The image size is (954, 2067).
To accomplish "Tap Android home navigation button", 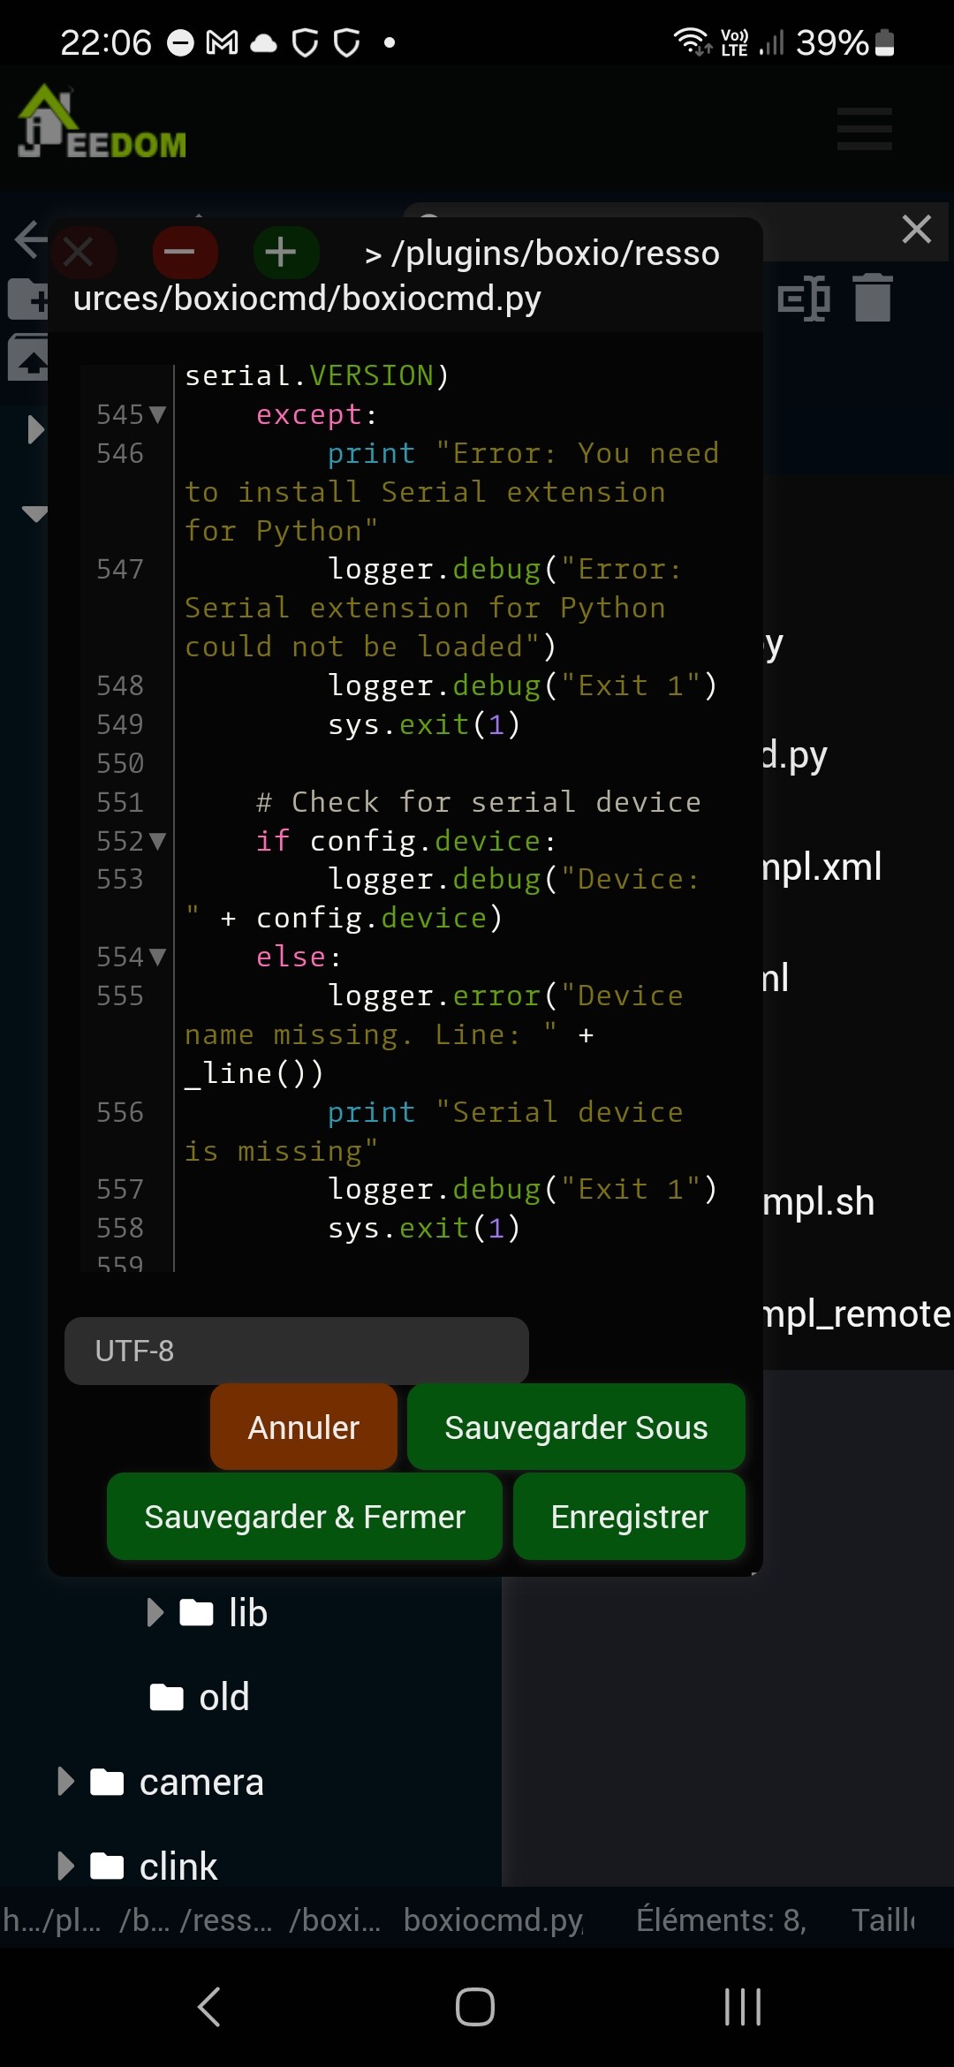I will (x=475, y=2007).
